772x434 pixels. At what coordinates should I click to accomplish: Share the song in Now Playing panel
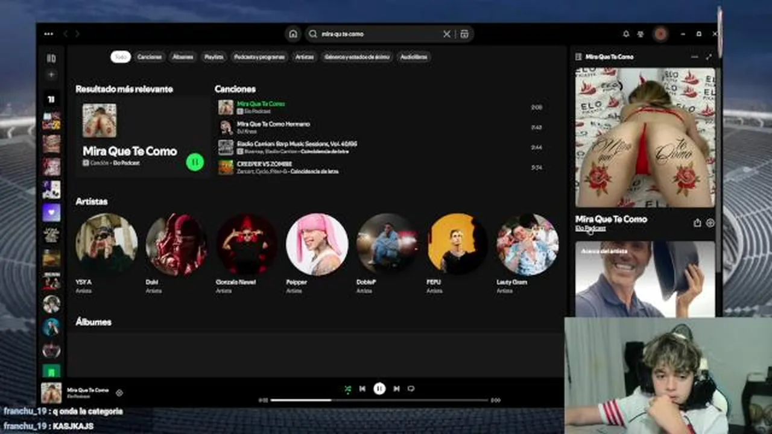(697, 223)
